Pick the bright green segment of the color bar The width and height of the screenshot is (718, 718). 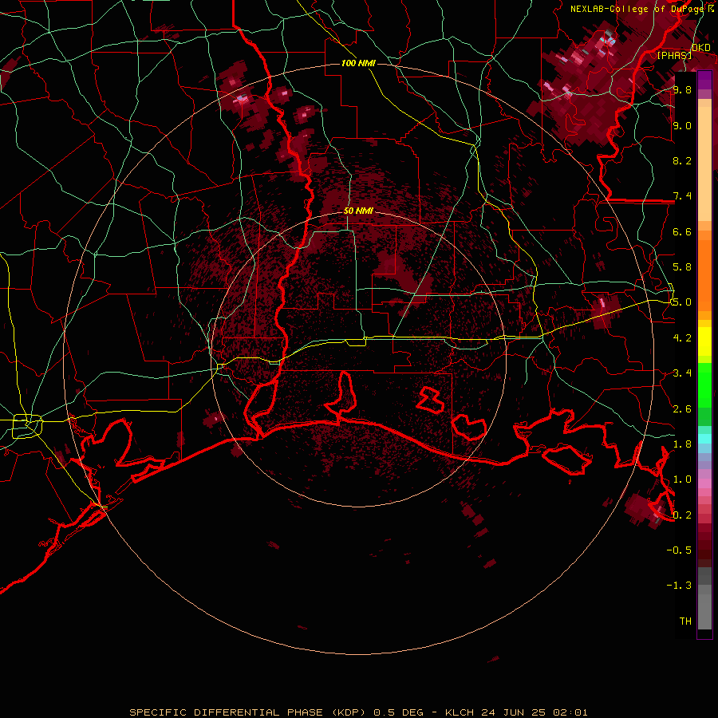coord(704,385)
